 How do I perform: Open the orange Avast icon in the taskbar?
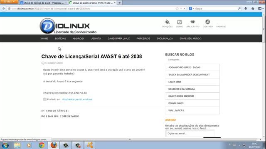click(90, 145)
